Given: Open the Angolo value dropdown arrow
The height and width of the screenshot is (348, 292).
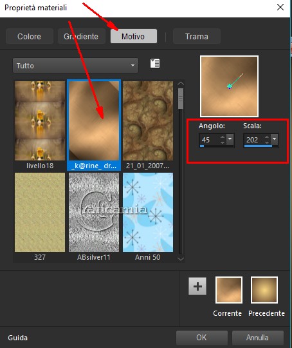Looking at the screenshot, I should click(230, 139).
